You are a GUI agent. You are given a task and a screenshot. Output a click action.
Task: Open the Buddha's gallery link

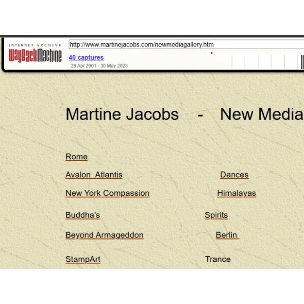(x=83, y=215)
